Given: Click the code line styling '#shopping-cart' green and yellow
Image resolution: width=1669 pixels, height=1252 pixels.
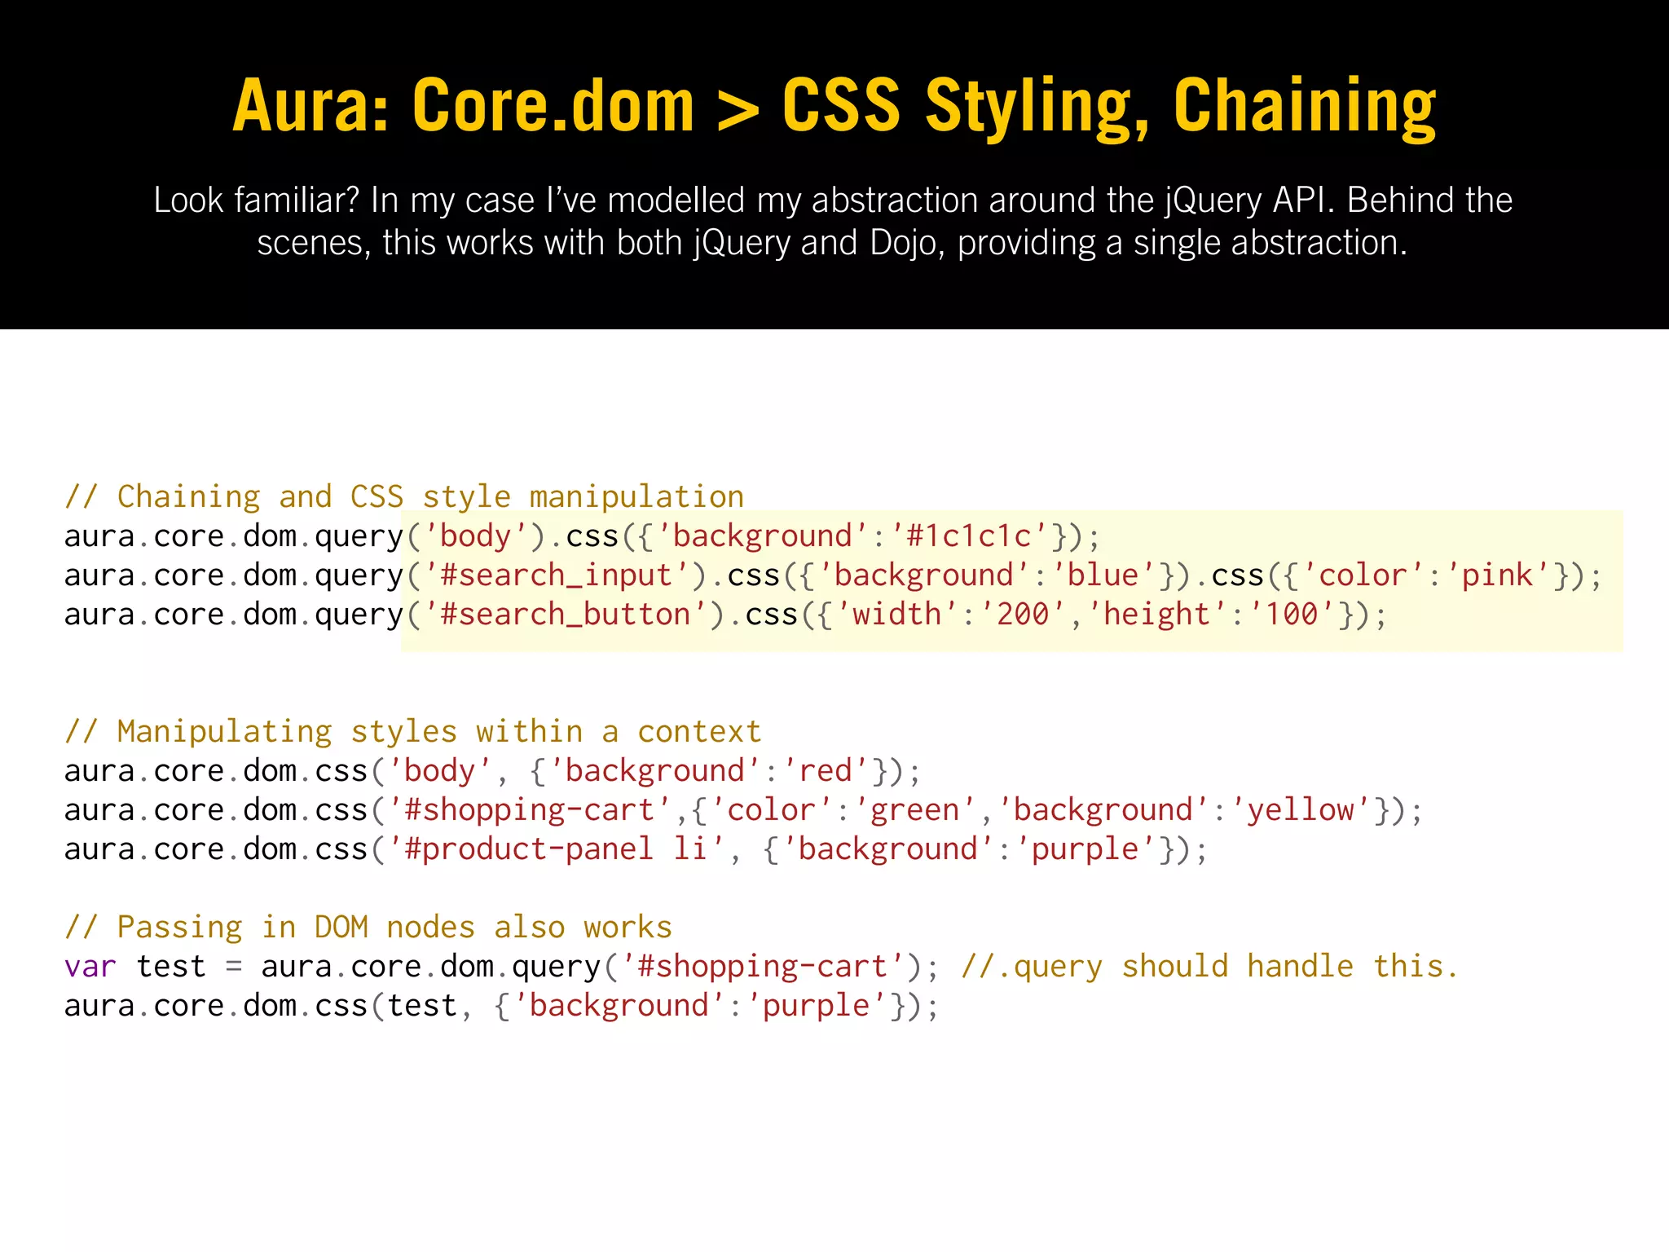Looking at the screenshot, I should (743, 810).
